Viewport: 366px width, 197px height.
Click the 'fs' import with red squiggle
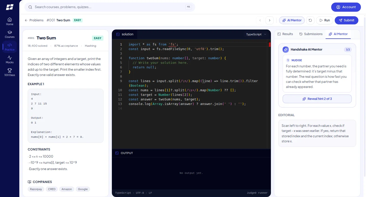coord(173,44)
